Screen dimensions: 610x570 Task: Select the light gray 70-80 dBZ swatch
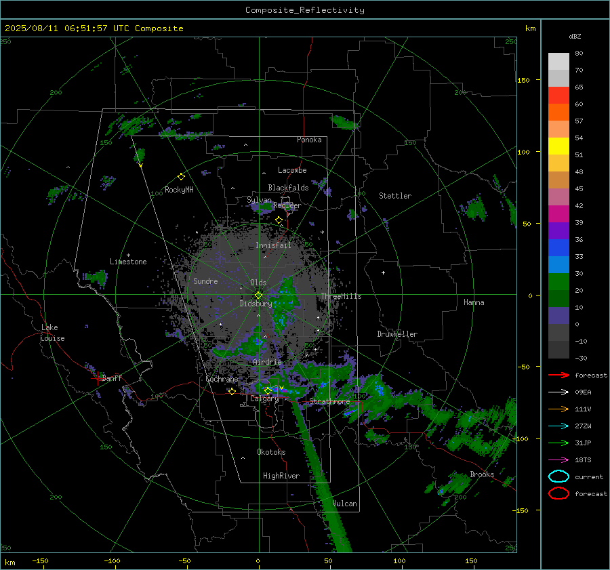pyautogui.click(x=558, y=61)
